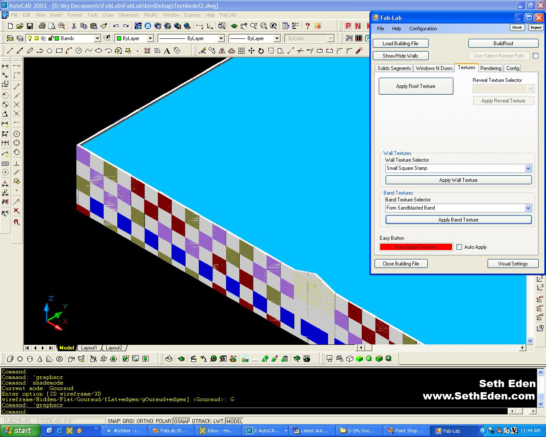Viewport: 546px width, 437px height.
Task: Open the Wall Texture Selector dropdown
Action: 528,169
